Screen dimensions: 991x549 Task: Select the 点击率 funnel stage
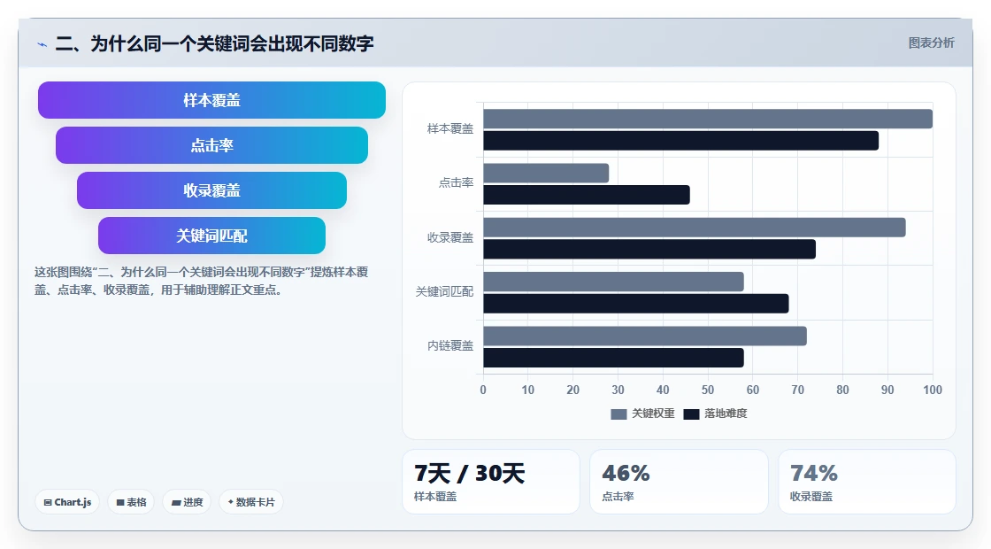[x=211, y=145]
